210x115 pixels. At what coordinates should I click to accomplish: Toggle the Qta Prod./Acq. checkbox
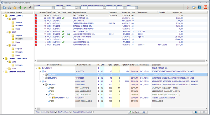[70, 112]
